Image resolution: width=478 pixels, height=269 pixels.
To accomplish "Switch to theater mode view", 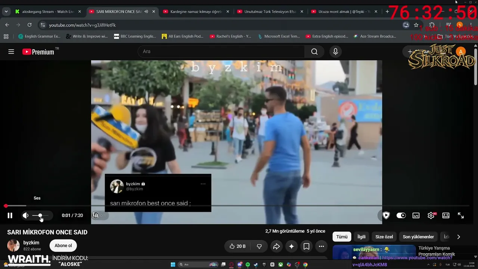I will (446, 216).
